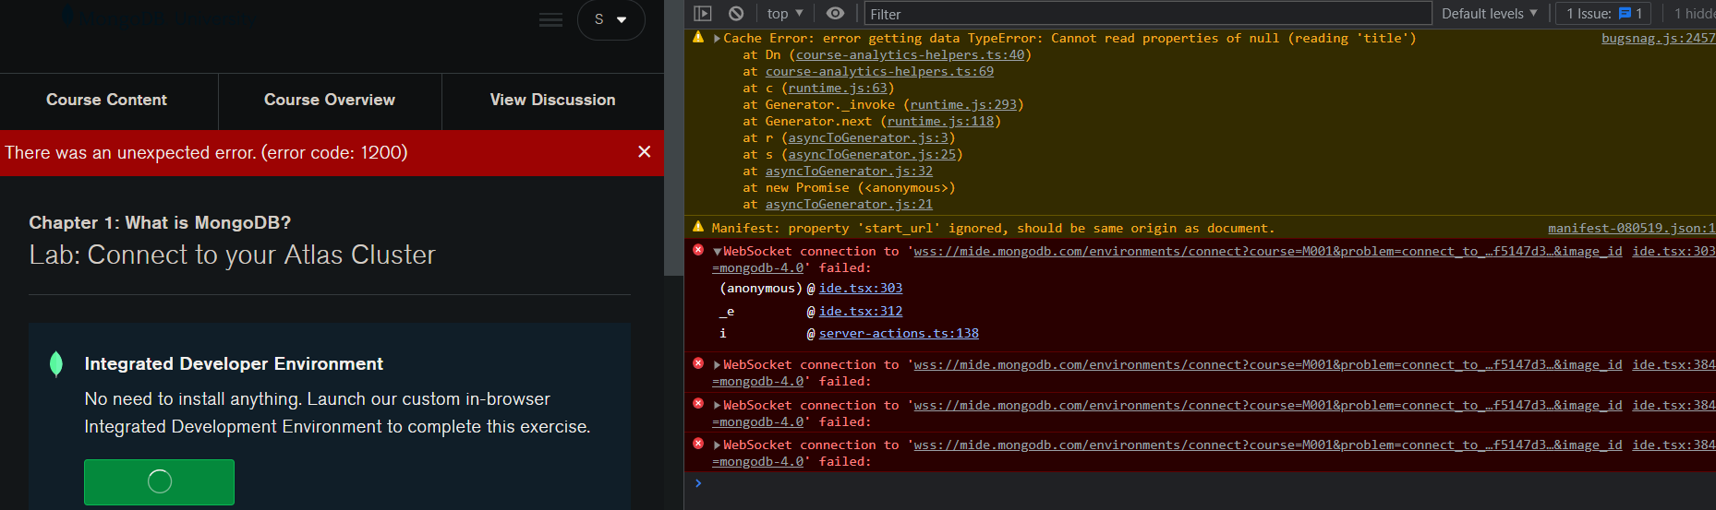The width and height of the screenshot is (1716, 510).
Task: Open the user account dropdown labeled S
Action: [x=610, y=19]
